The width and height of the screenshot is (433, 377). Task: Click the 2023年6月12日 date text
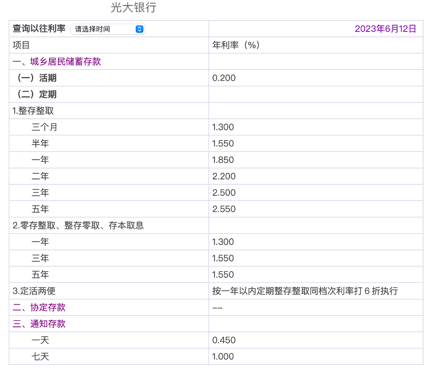click(x=385, y=29)
